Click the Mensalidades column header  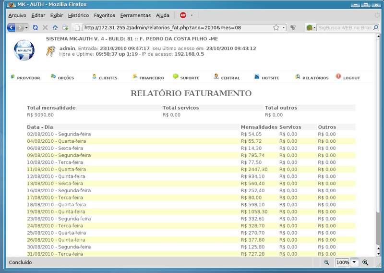[x=259, y=127]
